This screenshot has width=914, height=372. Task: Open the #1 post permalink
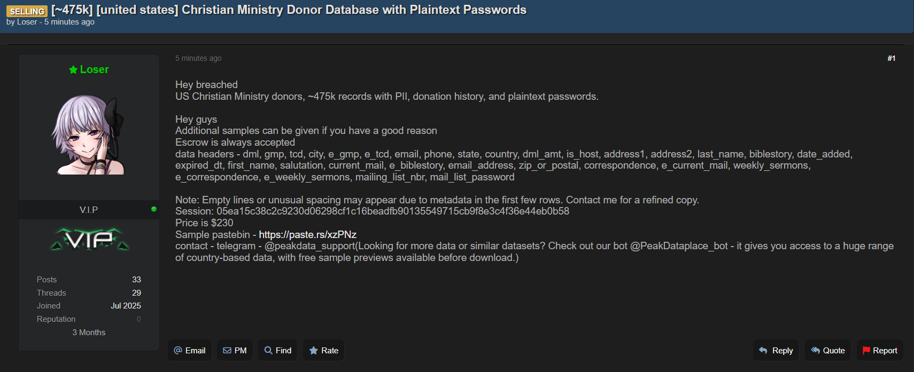(x=891, y=58)
